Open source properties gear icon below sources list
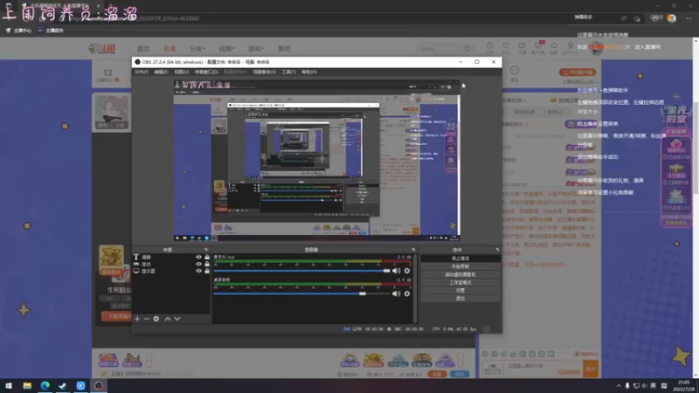This screenshot has width=699, height=393. pyautogui.click(x=156, y=319)
